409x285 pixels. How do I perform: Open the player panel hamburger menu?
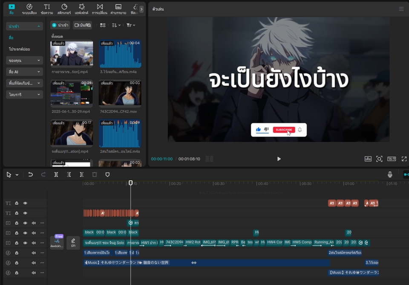[401, 9]
